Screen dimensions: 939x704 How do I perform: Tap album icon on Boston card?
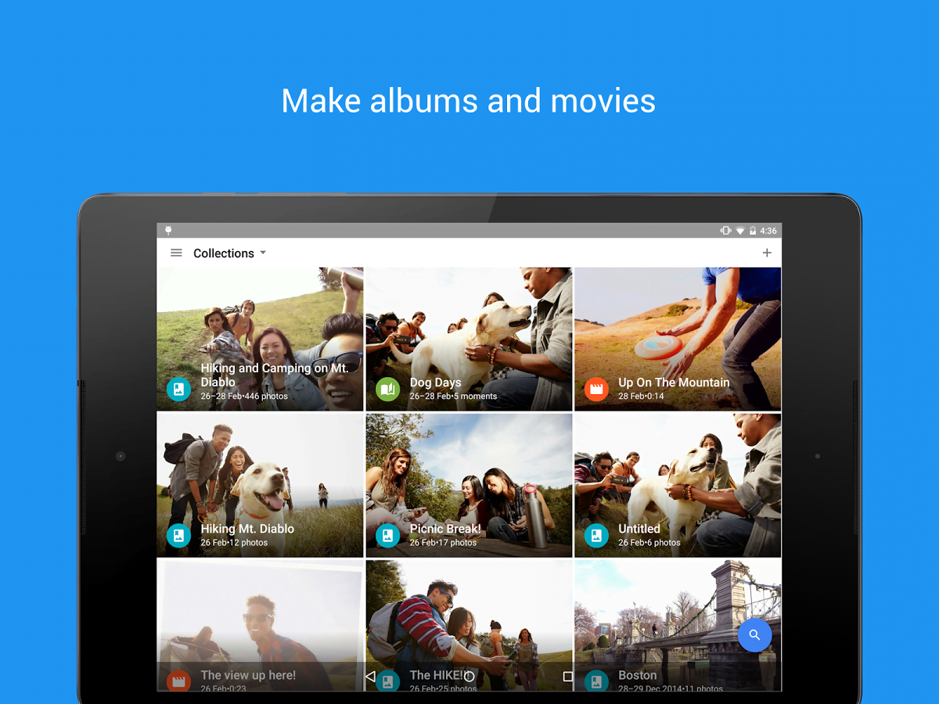[x=596, y=681]
